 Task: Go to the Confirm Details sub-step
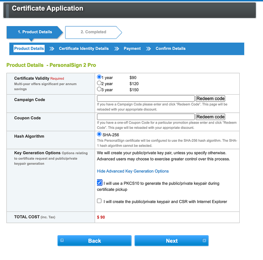(x=171, y=48)
